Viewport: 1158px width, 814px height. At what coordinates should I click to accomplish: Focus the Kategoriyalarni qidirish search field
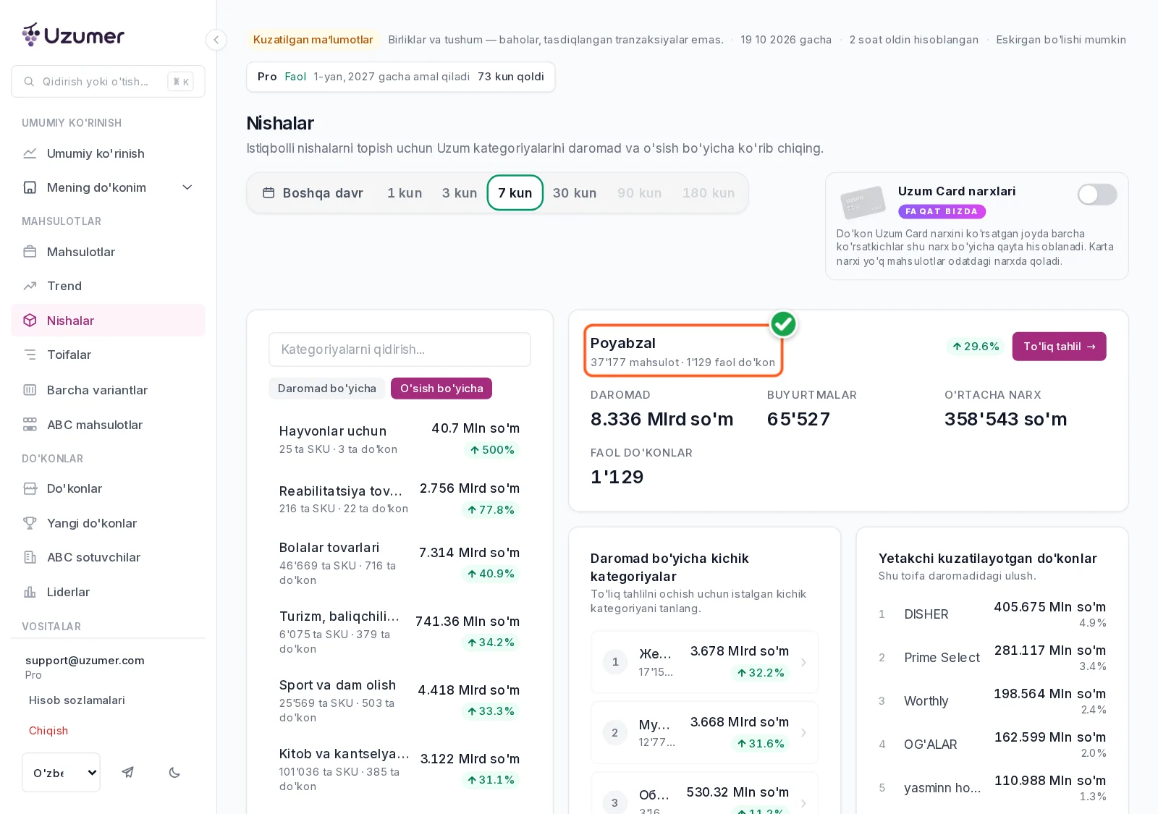click(400, 349)
